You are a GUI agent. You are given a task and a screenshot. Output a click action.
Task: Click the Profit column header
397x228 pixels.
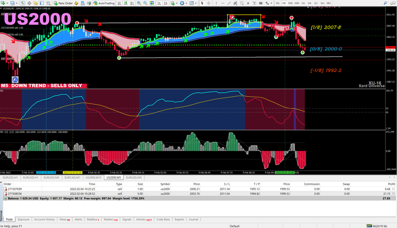click(x=391, y=183)
